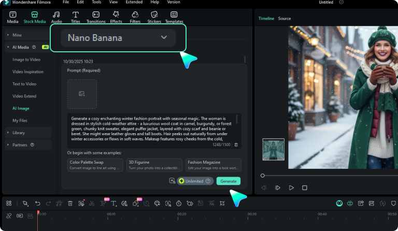Open the Audio tab
The height and width of the screenshot is (231, 398).
[56, 17]
